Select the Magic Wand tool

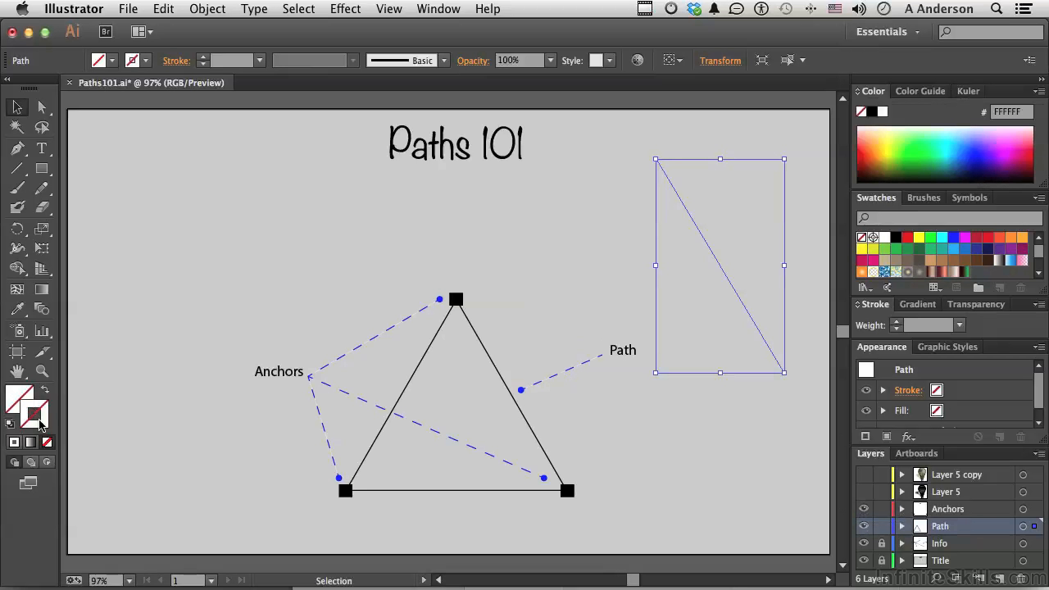pos(17,128)
